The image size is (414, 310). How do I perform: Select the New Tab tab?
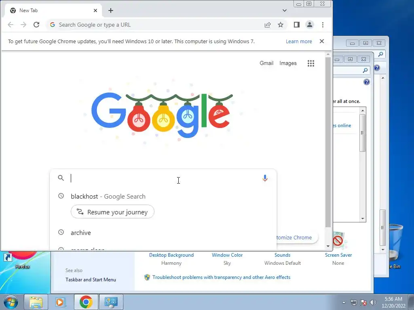click(53, 10)
